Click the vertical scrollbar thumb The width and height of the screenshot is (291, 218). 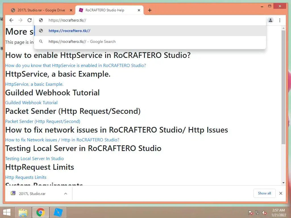pyautogui.click(x=283, y=87)
